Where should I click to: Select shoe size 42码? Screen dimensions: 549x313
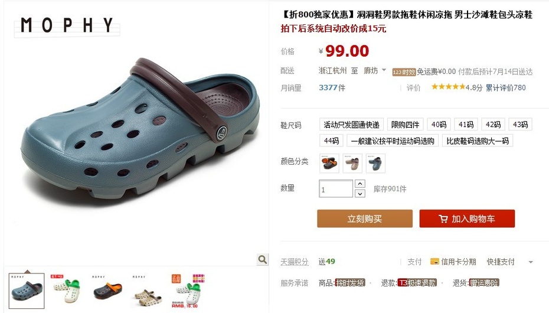493,124
